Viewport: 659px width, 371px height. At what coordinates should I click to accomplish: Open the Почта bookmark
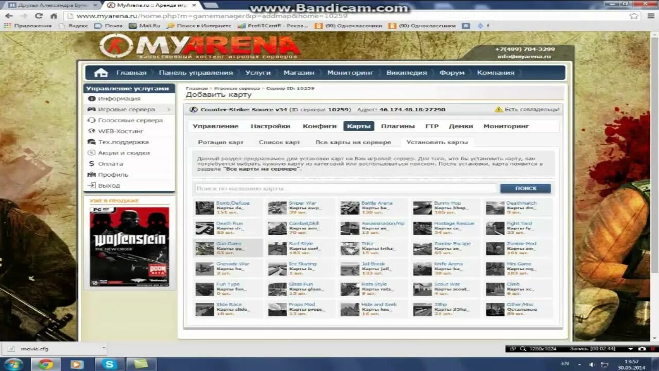(108, 26)
